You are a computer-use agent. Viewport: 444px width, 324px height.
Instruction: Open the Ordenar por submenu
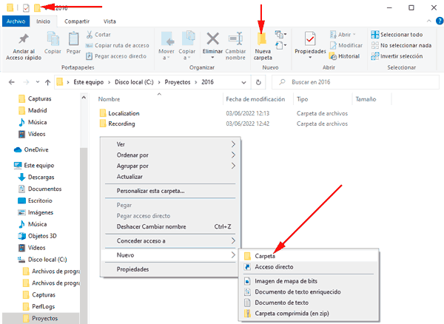(x=170, y=155)
